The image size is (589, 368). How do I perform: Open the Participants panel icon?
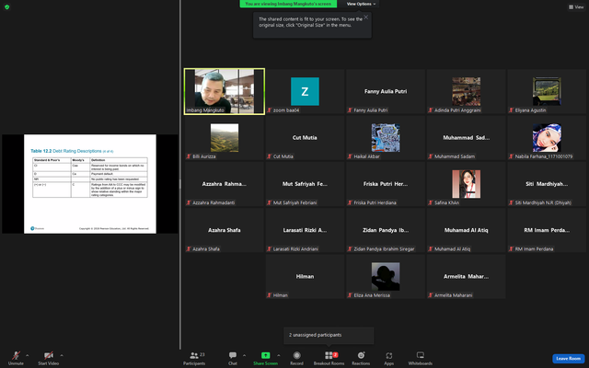[x=194, y=355]
